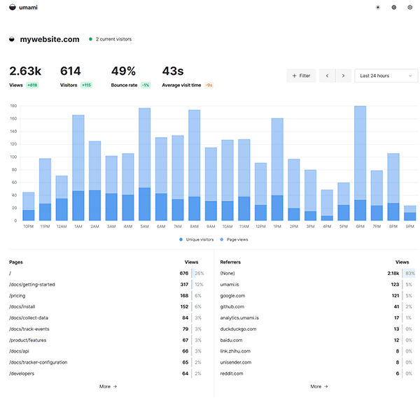Click More link under Pages

coord(108,387)
